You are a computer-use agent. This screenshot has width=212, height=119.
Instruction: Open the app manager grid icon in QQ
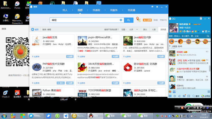coord(209,92)
